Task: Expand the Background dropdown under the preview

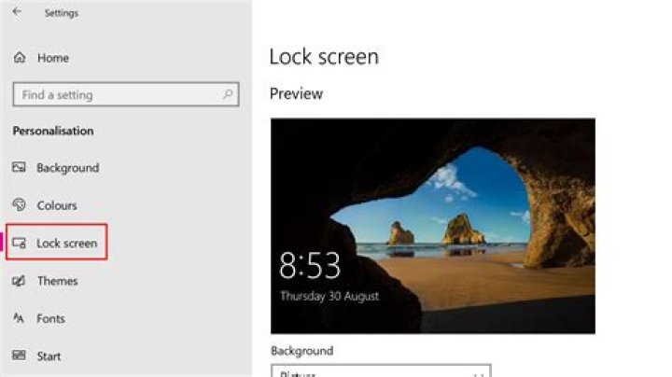Action: click(381, 371)
